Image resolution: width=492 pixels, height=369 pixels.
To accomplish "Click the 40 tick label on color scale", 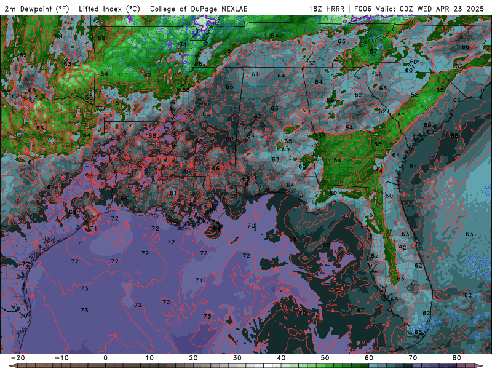I will tap(281, 358).
